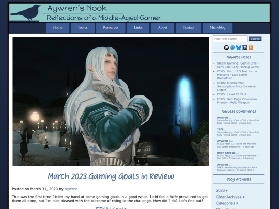Focus the Type Your Search field

click(x=230, y=39)
